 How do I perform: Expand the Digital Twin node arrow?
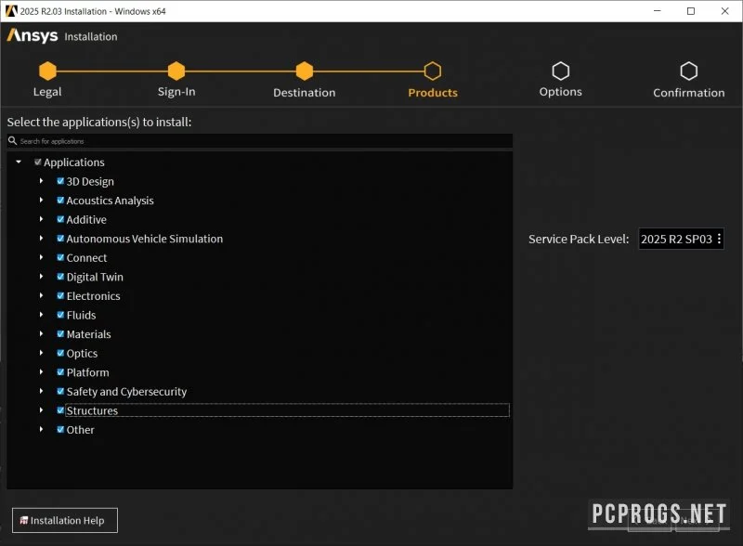41,277
